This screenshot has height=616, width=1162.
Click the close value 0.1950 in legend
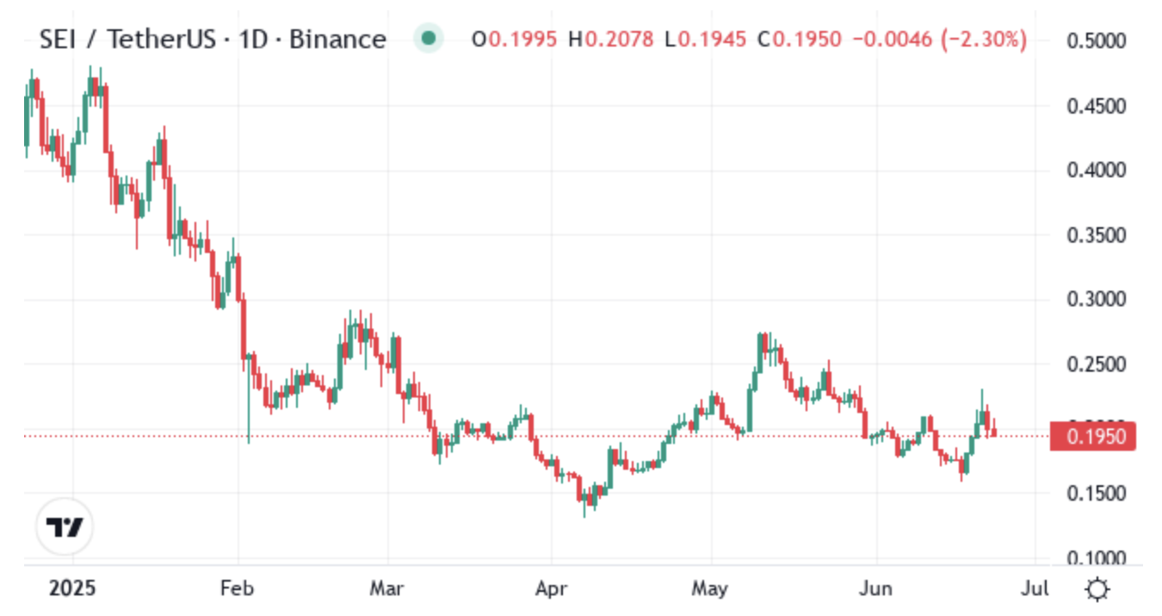pos(807,40)
